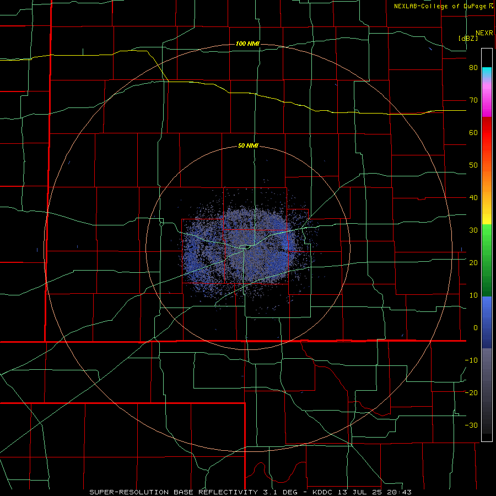Click the [dBZ] unit label
Image resolution: width=496 pixels, height=496 pixels.
[x=468, y=38]
